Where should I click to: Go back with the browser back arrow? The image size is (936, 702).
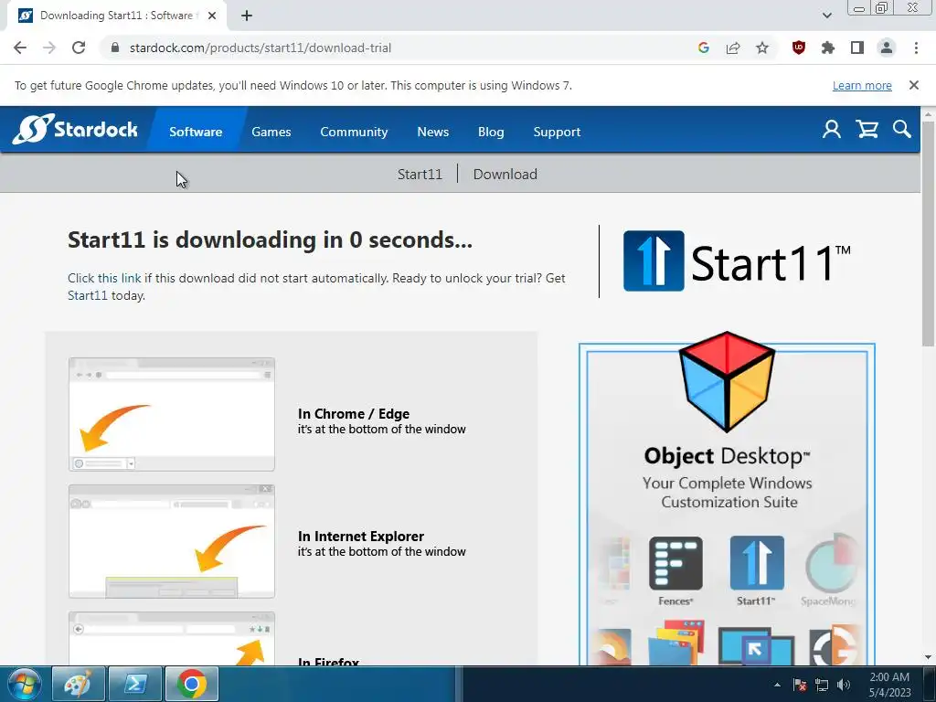[20, 48]
